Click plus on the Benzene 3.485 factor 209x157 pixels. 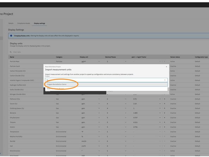[165, 113]
